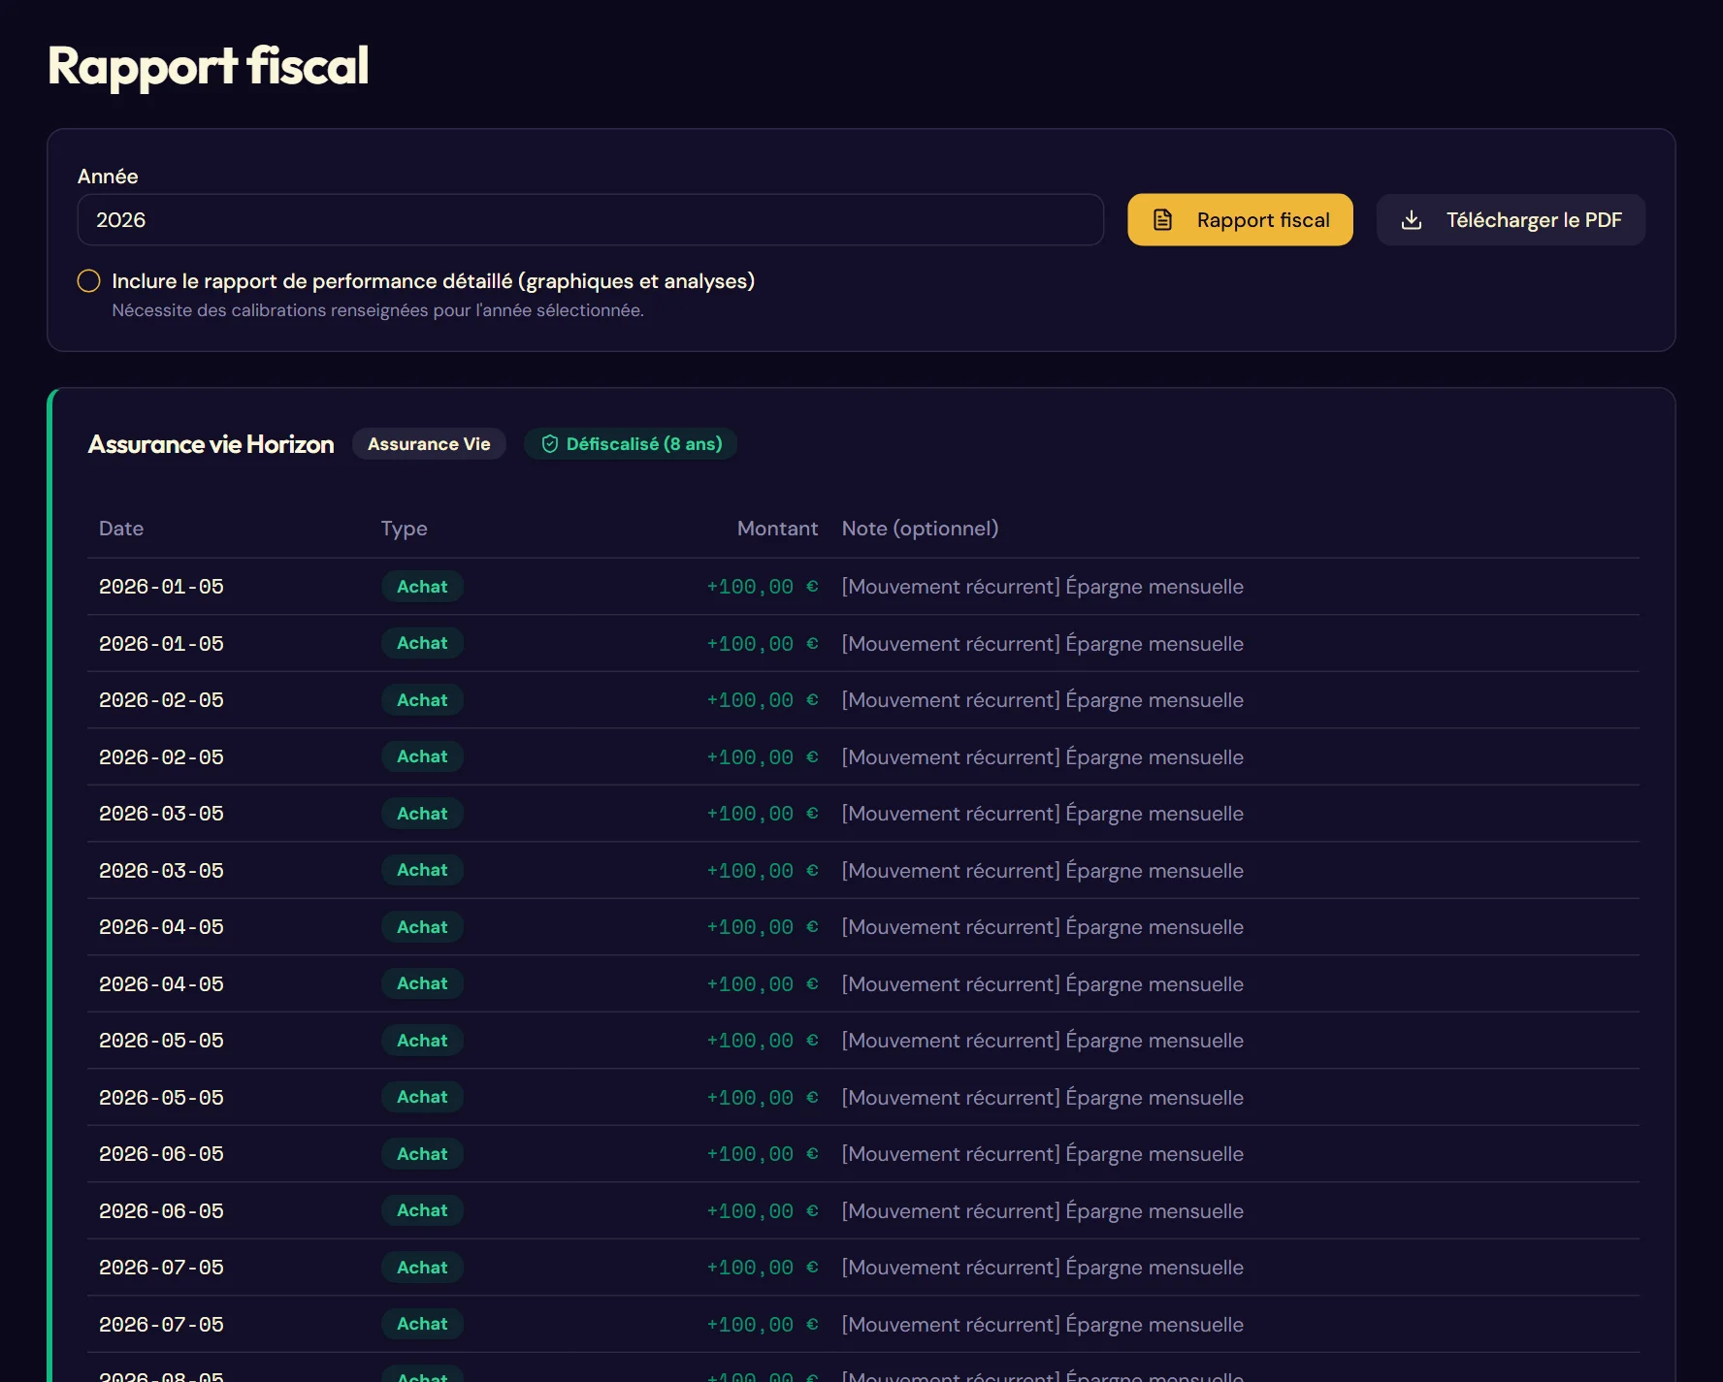1723x1382 pixels.
Task: Select the second 2026-04-05 date cell
Action: (161, 984)
